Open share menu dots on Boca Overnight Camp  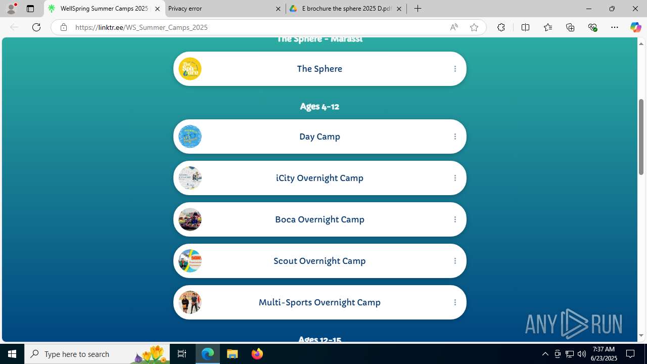pyautogui.click(x=455, y=219)
